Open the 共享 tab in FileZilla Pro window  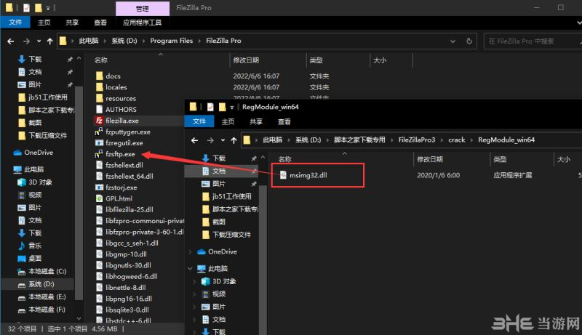click(72, 23)
